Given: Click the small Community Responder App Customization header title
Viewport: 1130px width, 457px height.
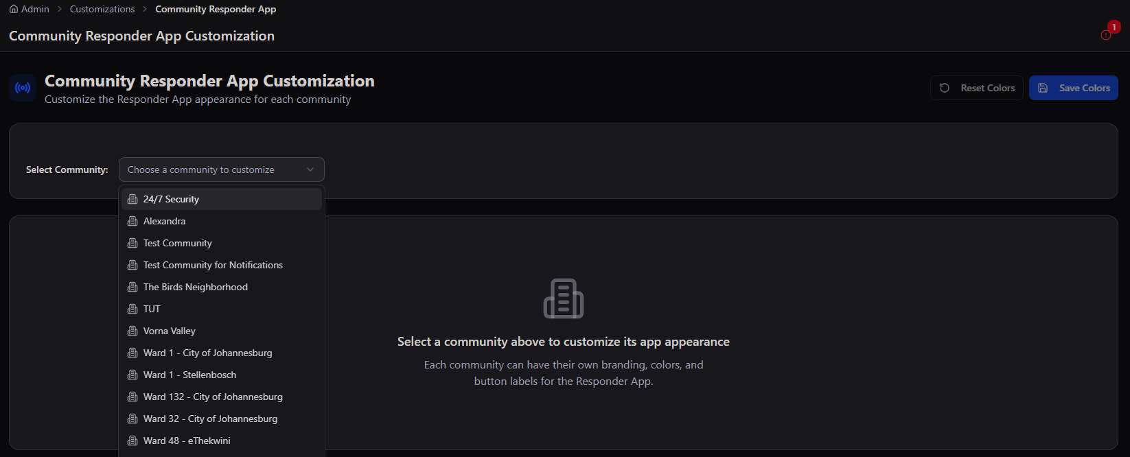Looking at the screenshot, I should click(141, 36).
